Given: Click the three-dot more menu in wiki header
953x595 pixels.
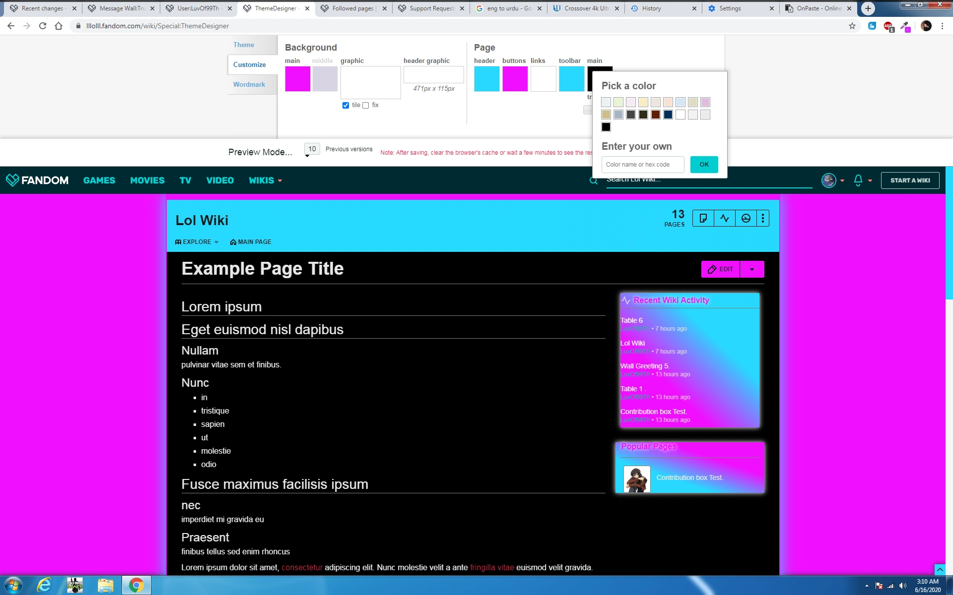Looking at the screenshot, I should 763,218.
